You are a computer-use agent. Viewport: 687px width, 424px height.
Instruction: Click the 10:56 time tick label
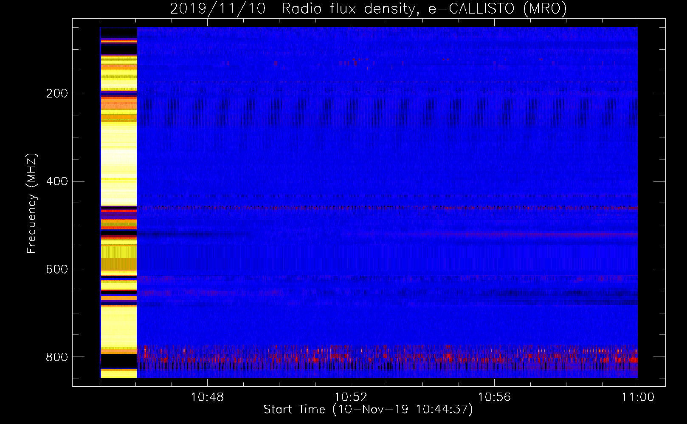pos(494,397)
